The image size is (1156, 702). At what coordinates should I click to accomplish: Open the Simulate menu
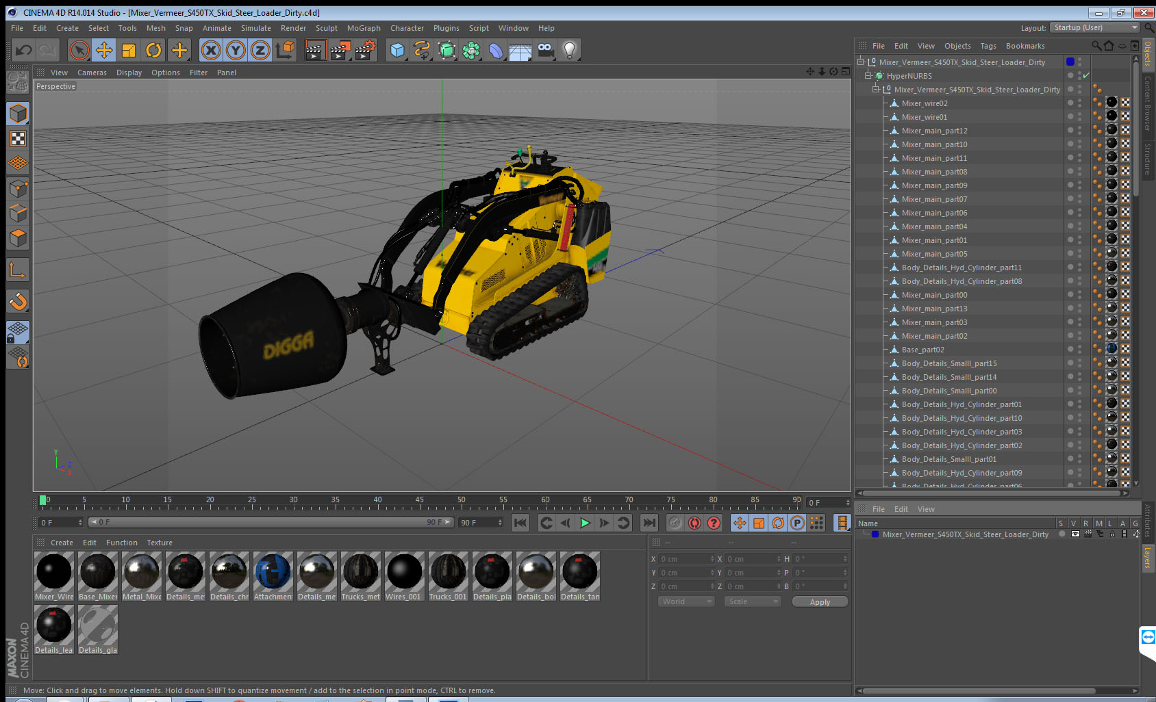[x=256, y=28]
